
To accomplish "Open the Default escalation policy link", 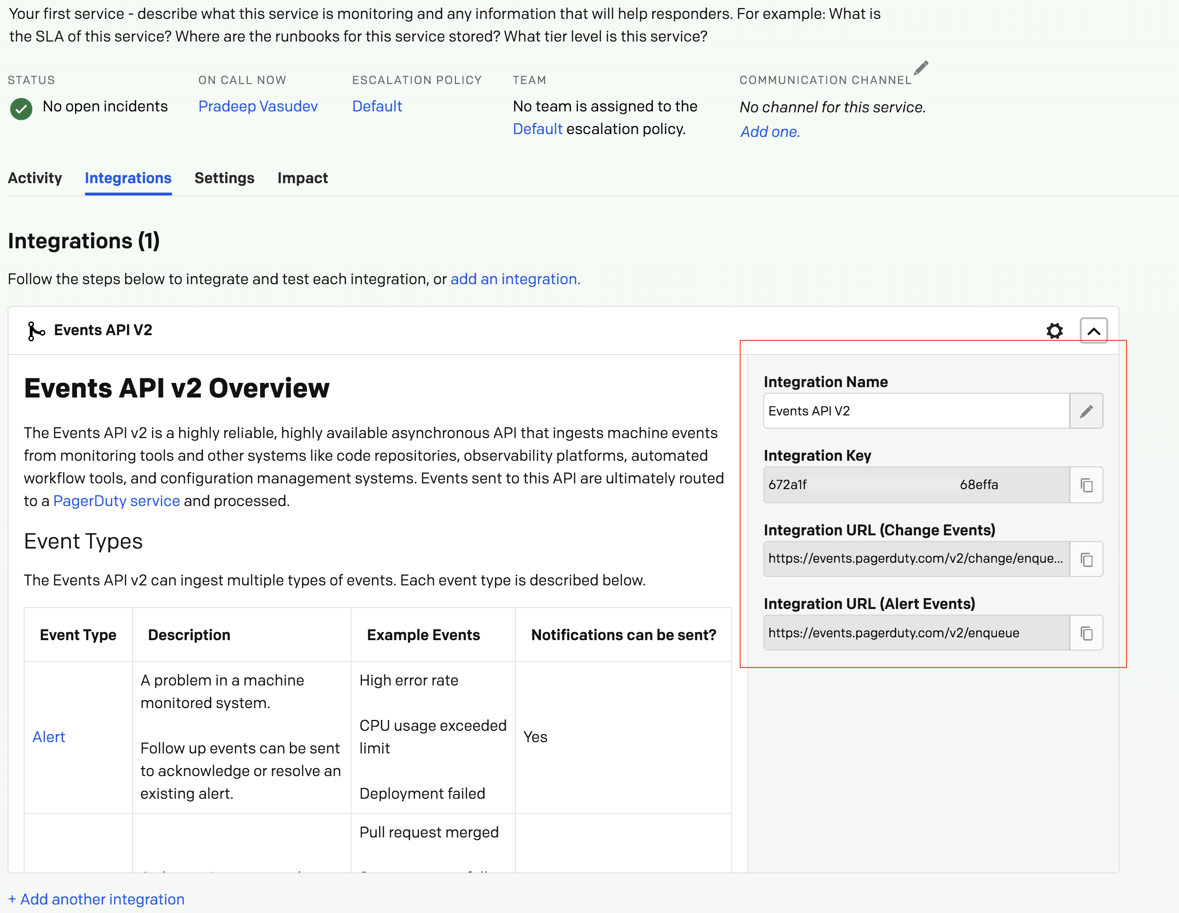I will coord(377,106).
